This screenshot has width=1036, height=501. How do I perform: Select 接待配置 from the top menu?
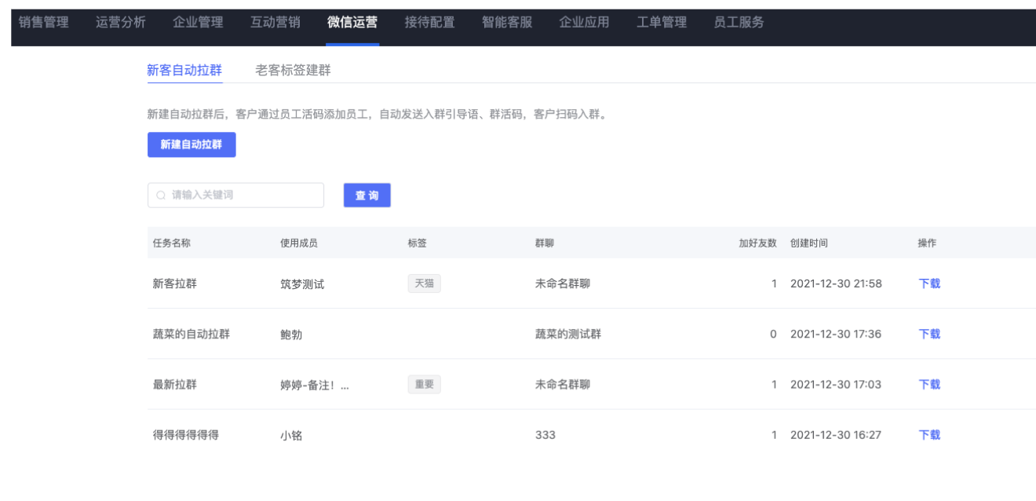pos(429,23)
